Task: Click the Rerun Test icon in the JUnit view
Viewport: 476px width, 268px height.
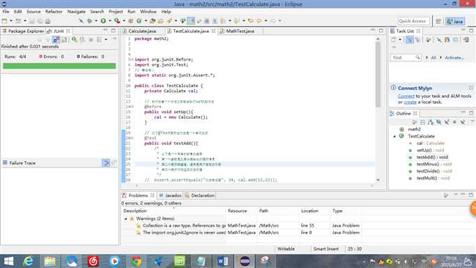Action: (x=75, y=40)
